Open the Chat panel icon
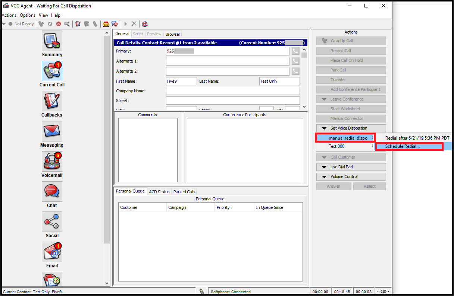Viewport: 454px width, 296px height. coord(52,191)
